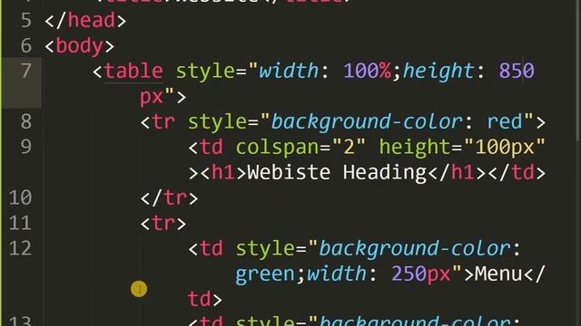Click line number 12 in the gutter
This screenshot has width=581, height=326.
[20, 248]
